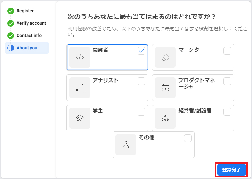The image size is (252, 179).
Task: Check the 学生 checkbox
Action: pos(141,112)
